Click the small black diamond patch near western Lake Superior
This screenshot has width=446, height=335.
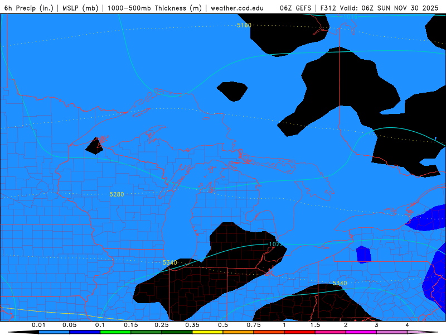click(x=94, y=146)
